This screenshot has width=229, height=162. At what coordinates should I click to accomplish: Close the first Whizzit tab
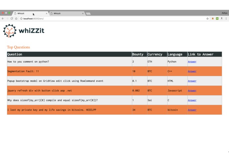[x=46, y=13]
